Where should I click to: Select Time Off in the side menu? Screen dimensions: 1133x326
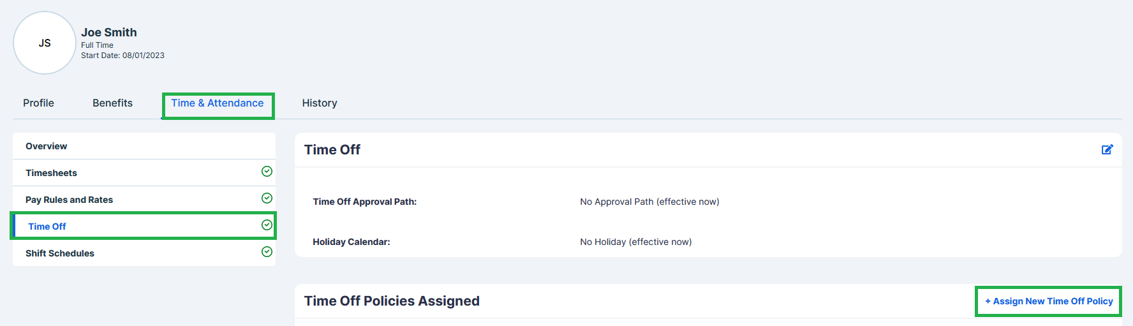click(x=144, y=226)
